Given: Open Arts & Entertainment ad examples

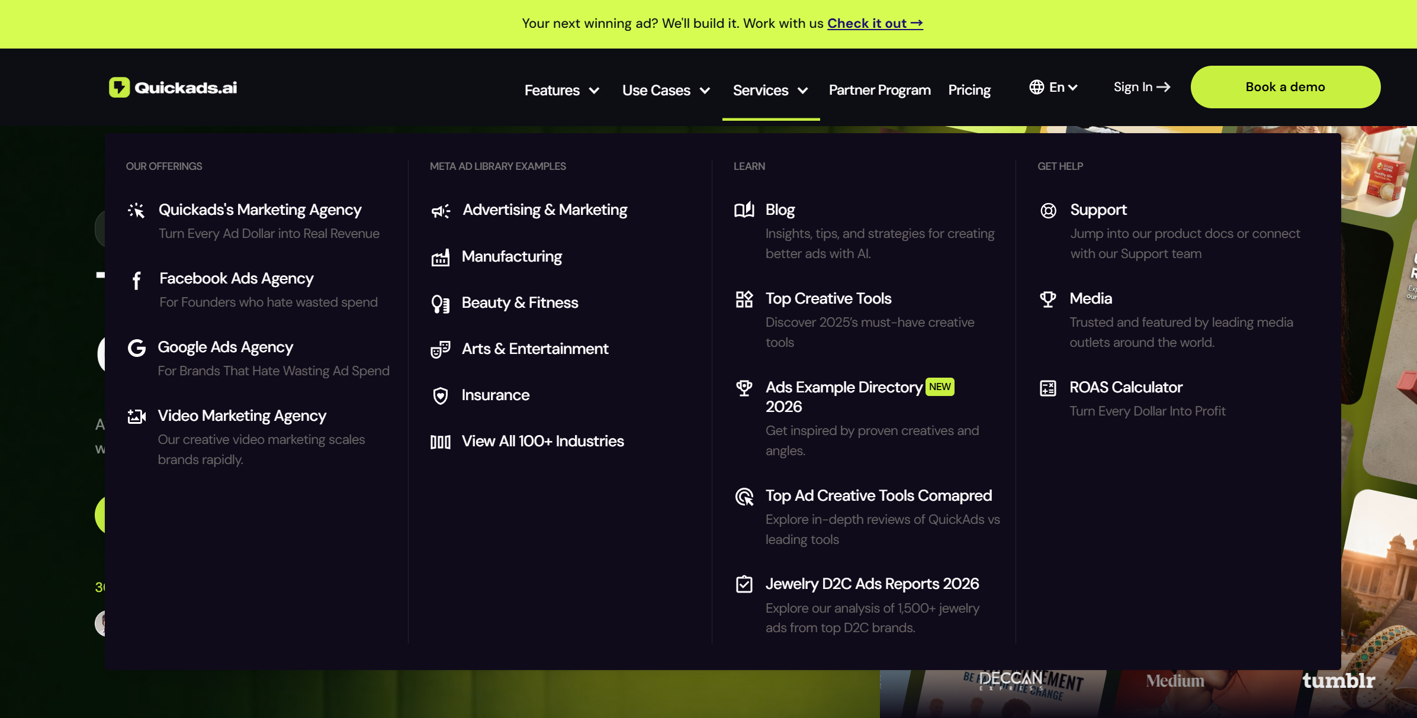Looking at the screenshot, I should (x=535, y=349).
